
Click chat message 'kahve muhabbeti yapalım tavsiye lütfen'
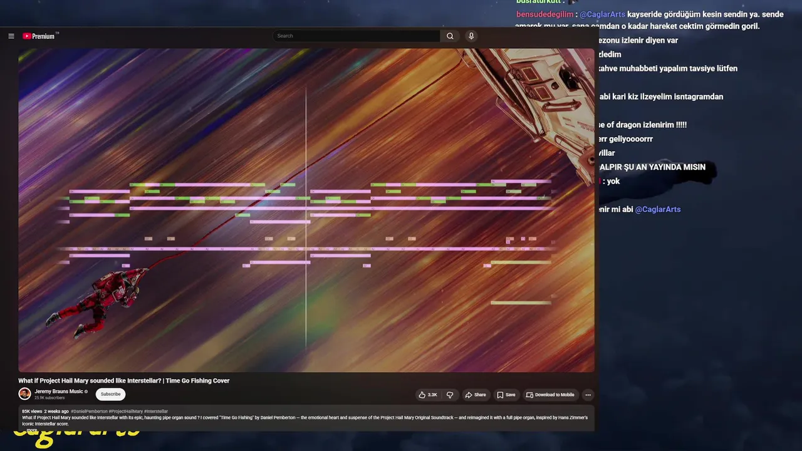coord(667,68)
